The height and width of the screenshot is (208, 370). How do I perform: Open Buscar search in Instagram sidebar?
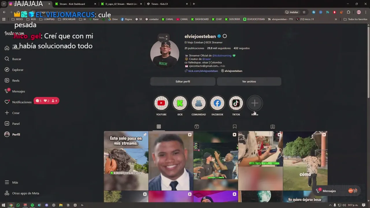point(13,59)
